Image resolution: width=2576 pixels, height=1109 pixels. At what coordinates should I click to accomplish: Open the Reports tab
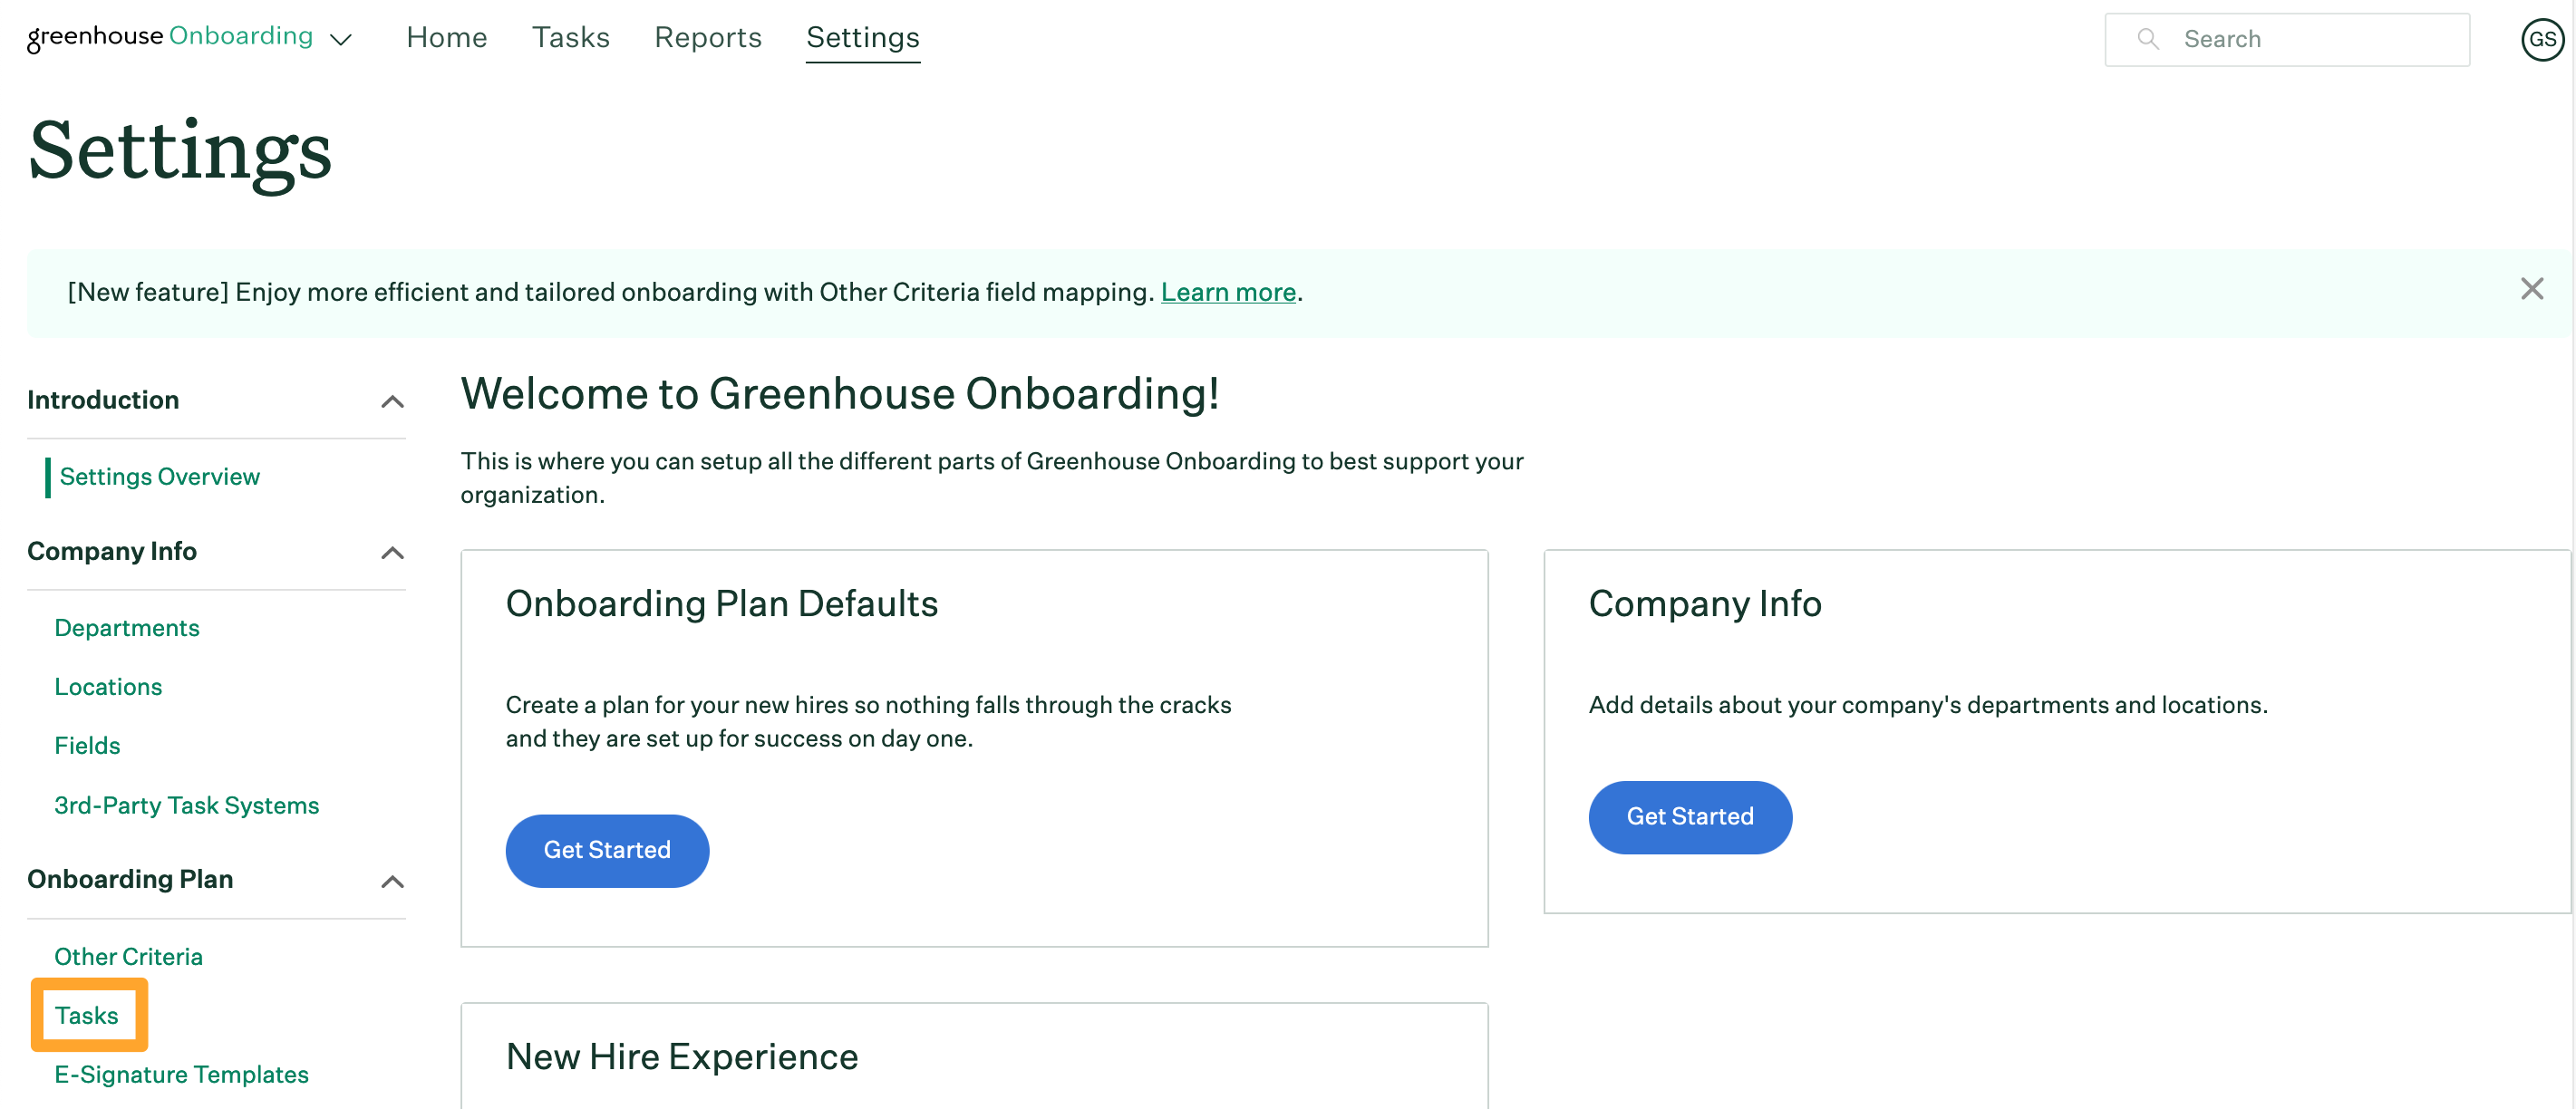pos(708,37)
